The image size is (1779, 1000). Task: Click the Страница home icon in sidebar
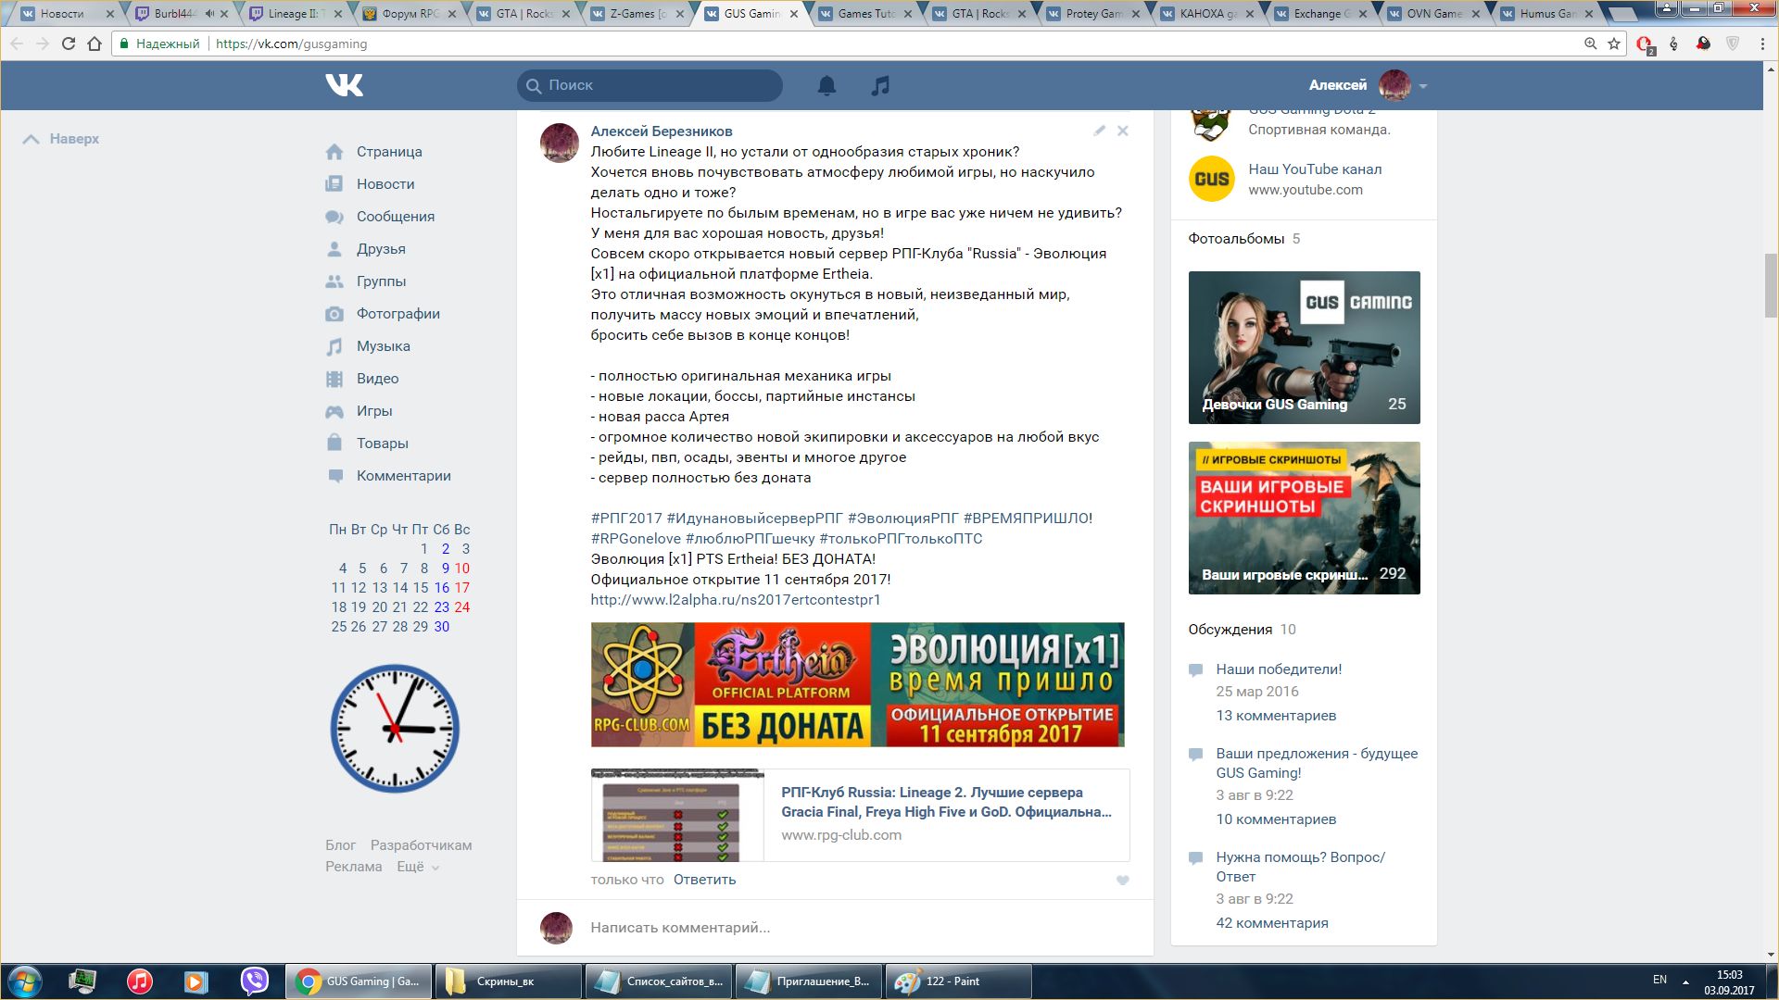(x=334, y=152)
